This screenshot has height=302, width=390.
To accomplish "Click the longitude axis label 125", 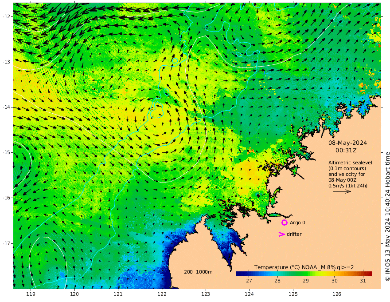I will click(293, 294).
